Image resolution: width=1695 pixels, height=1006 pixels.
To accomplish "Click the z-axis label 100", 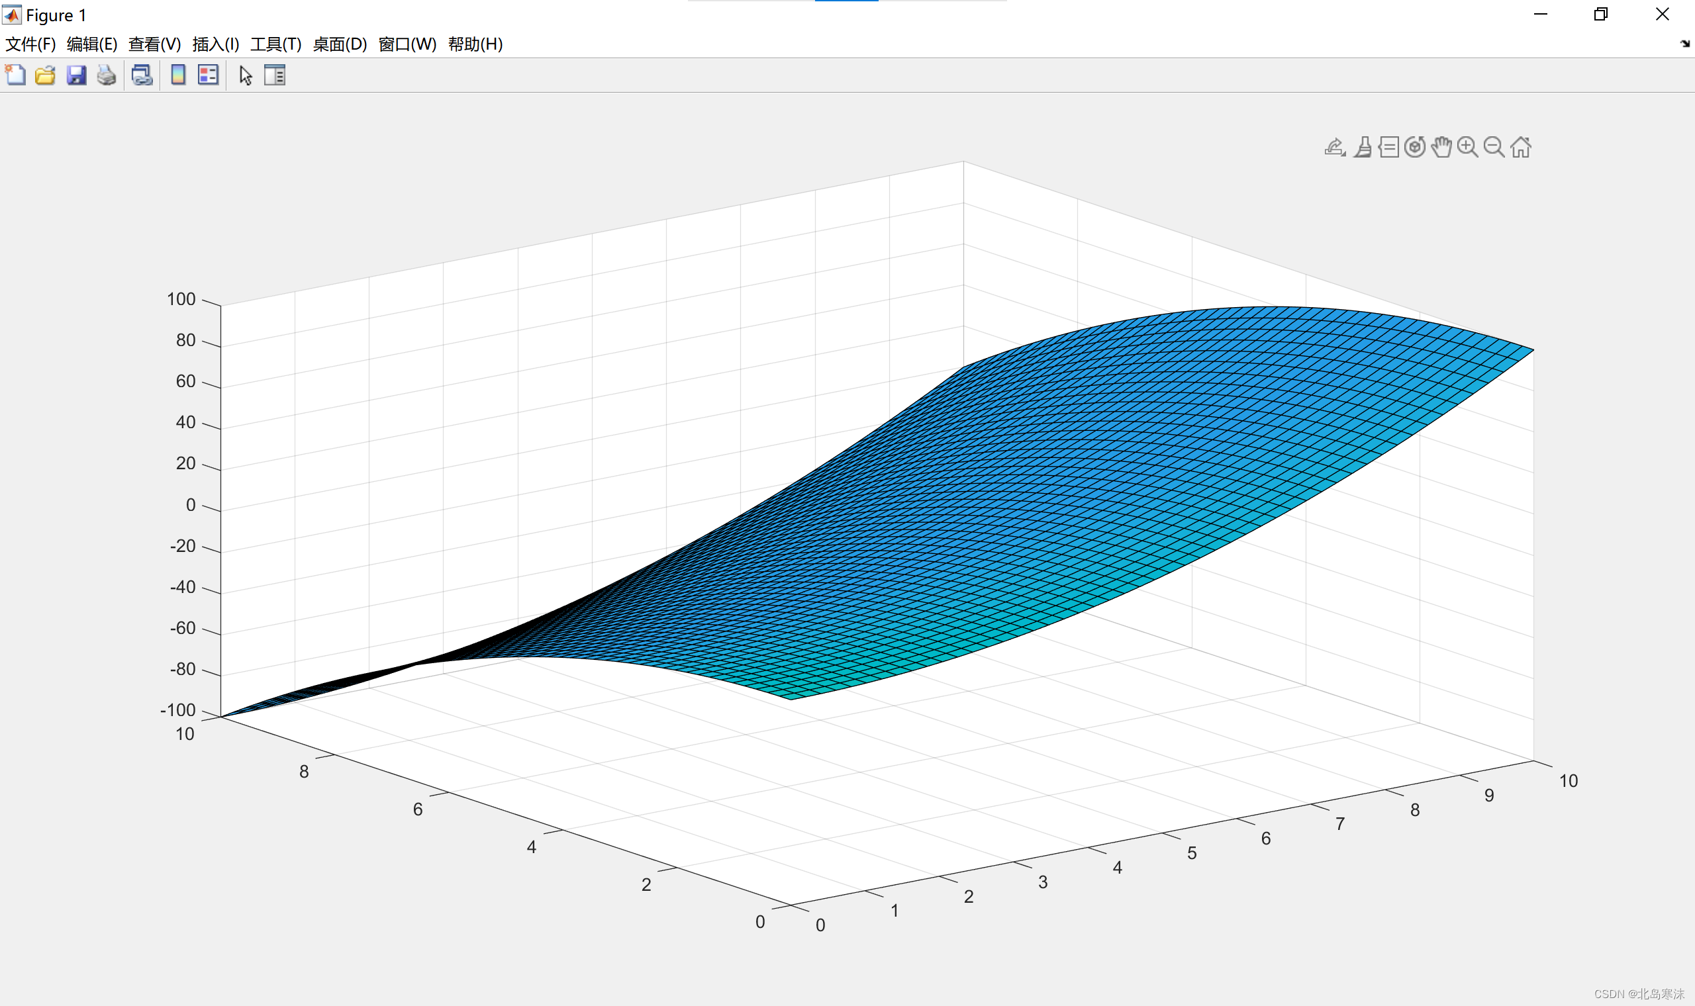I will [181, 299].
